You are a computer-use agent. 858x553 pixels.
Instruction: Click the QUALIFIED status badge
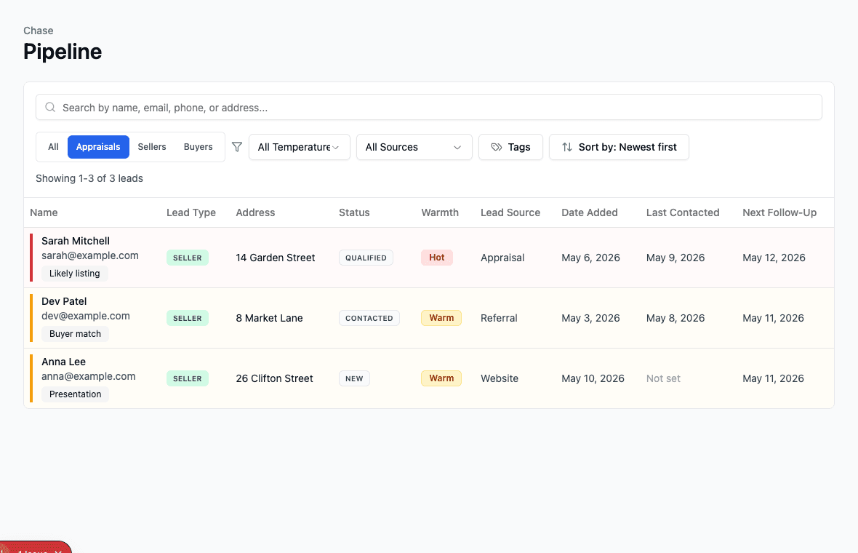(x=366, y=258)
